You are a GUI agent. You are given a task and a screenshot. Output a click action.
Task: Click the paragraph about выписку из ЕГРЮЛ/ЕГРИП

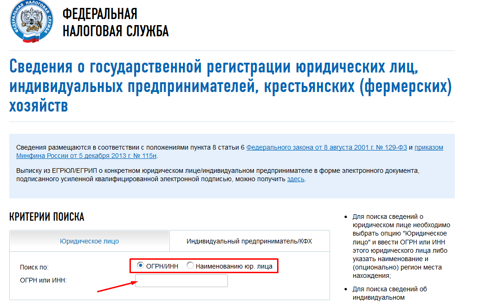tap(217, 175)
